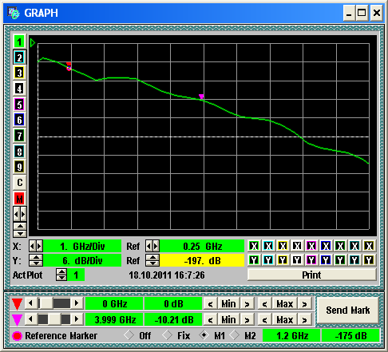Click next-max arrow in magenta marker row
The image size is (388, 352).
click(305, 320)
